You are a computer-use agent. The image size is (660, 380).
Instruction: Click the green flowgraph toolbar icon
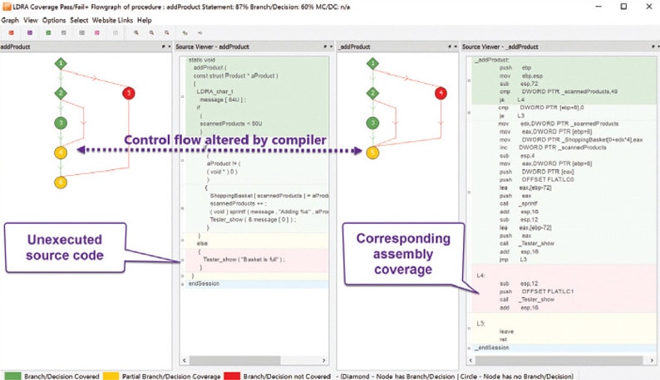48,33
